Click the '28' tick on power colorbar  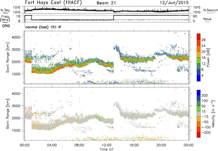point(203,40)
